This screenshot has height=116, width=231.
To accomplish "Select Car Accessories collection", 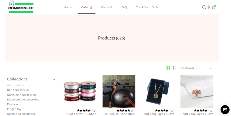I will pos(18,90).
